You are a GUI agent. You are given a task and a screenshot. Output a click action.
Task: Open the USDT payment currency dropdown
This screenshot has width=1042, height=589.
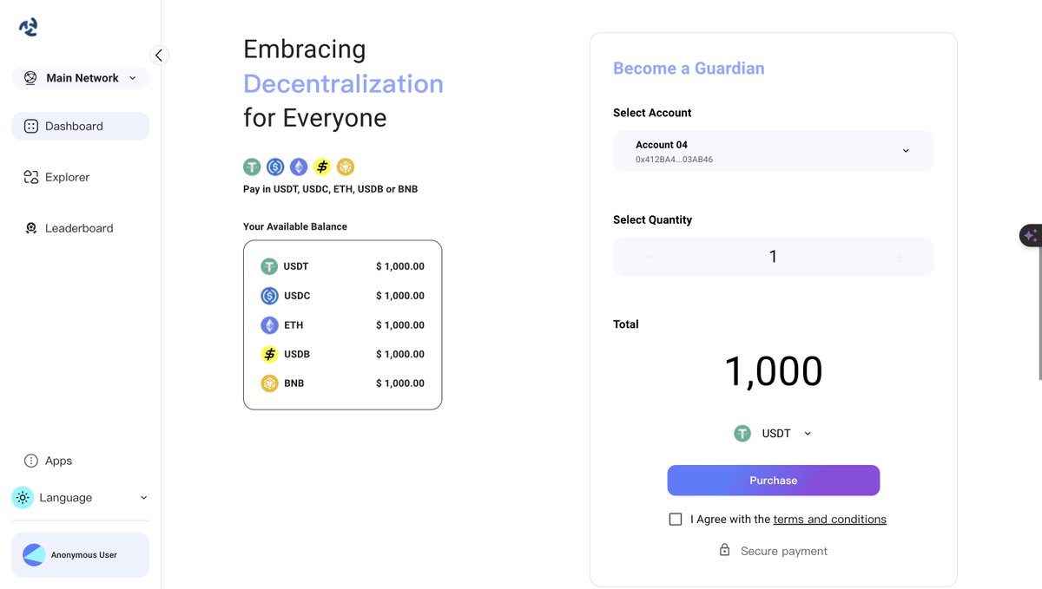(773, 434)
